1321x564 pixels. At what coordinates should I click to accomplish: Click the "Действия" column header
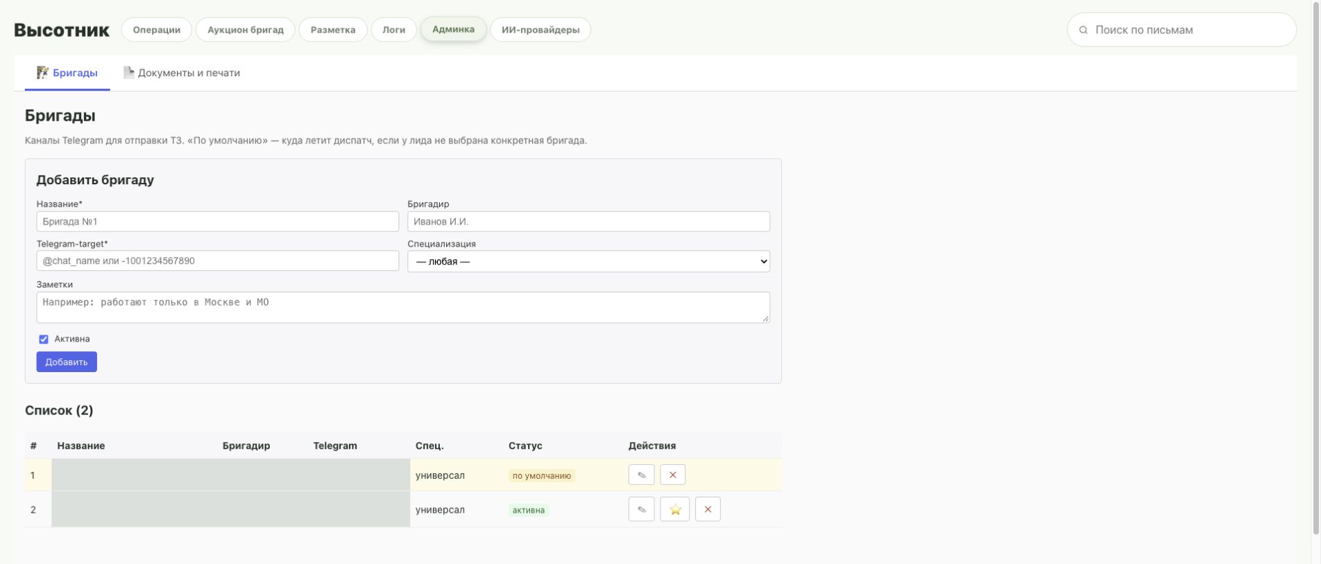point(652,446)
